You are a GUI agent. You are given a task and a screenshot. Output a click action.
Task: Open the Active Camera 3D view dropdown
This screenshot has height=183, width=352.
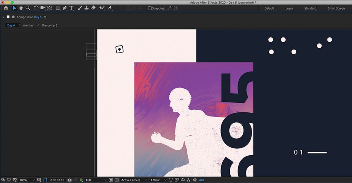coord(134,180)
